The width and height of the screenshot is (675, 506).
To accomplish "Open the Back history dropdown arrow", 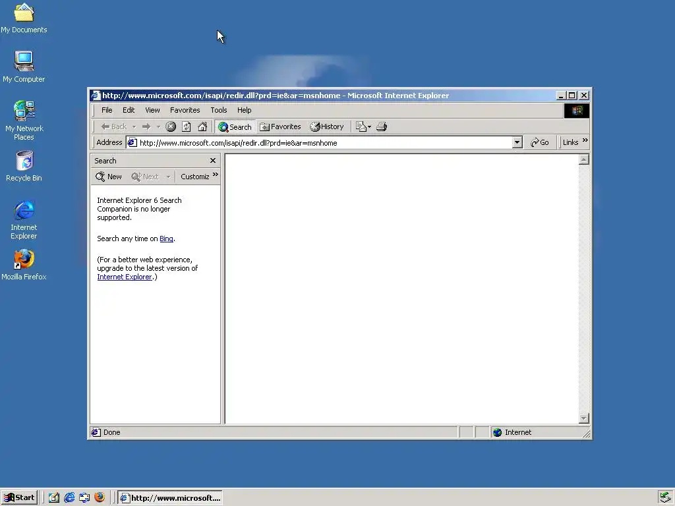I will [x=134, y=126].
